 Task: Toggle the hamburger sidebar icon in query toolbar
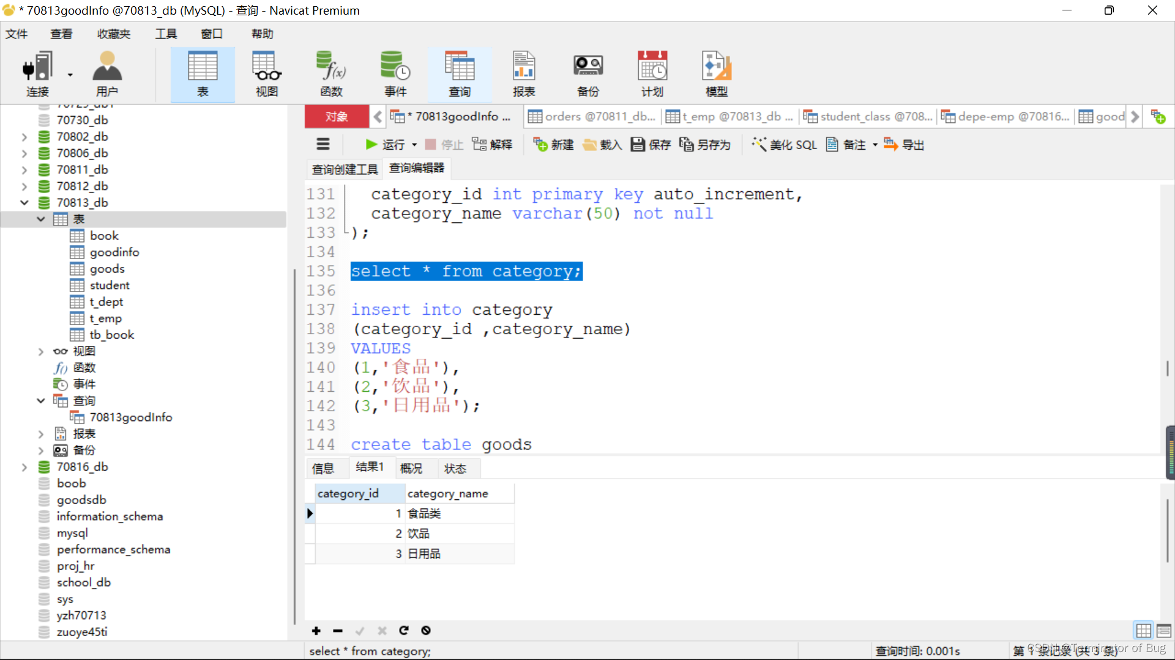[x=323, y=145]
